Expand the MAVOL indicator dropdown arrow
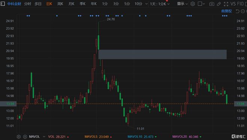This screenshot has height=140, width=247. [44, 137]
